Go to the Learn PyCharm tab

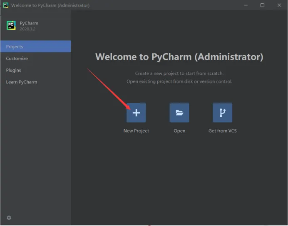(x=36, y=82)
